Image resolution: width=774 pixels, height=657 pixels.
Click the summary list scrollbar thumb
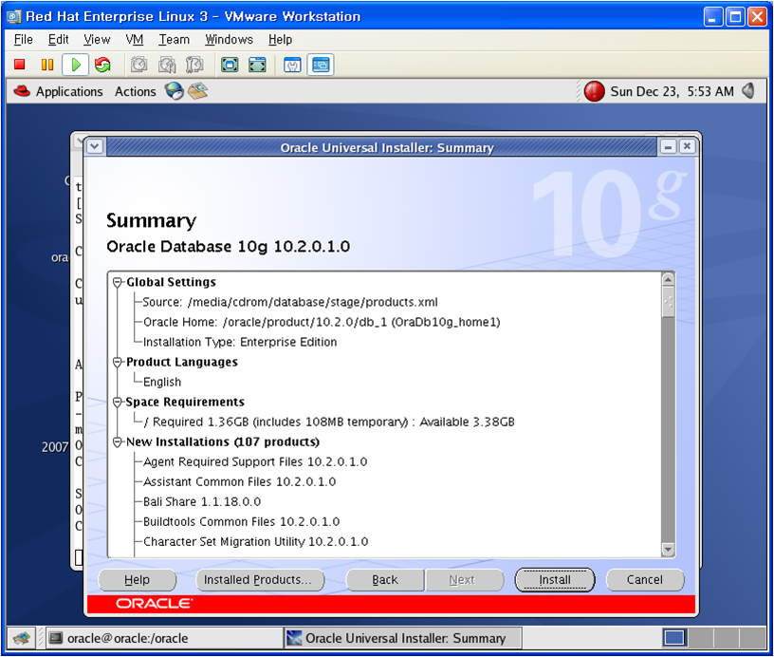click(x=668, y=302)
